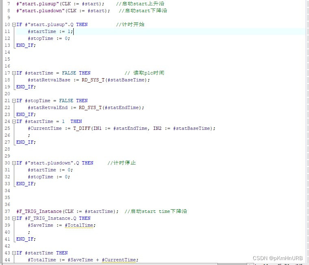Click '#SaveTime' variable on line 39
The width and height of the screenshot is (309, 265).
click(40, 226)
